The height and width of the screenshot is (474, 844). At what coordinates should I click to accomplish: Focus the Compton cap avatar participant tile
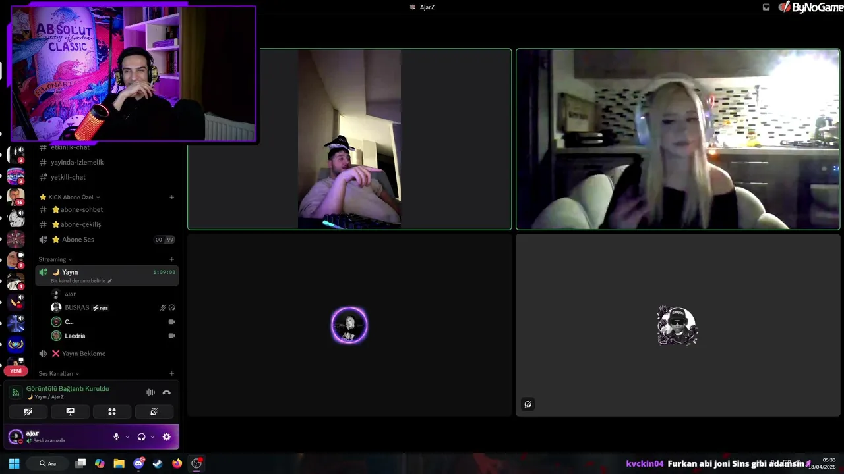pyautogui.click(x=678, y=325)
